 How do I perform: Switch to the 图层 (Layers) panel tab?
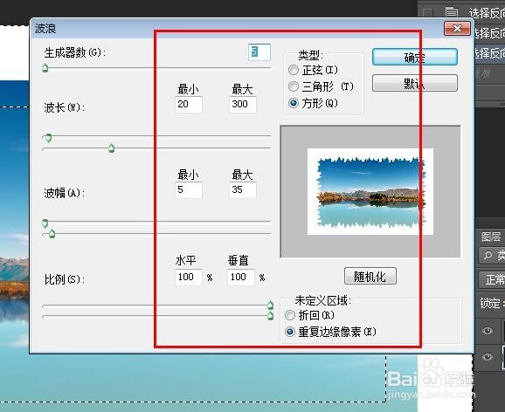491,237
